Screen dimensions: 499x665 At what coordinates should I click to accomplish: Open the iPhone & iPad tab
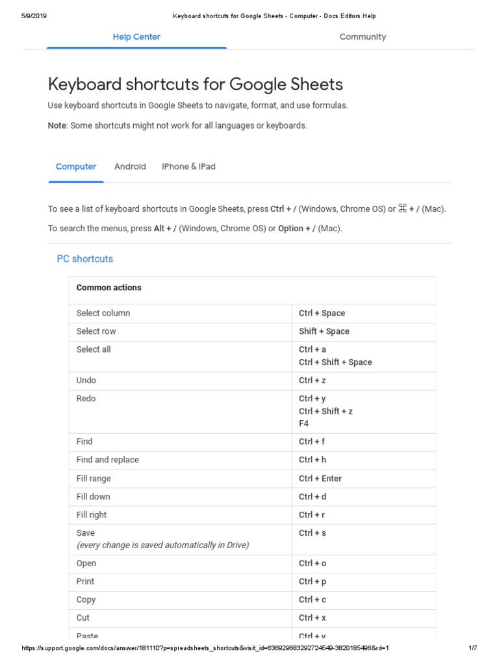pos(188,166)
